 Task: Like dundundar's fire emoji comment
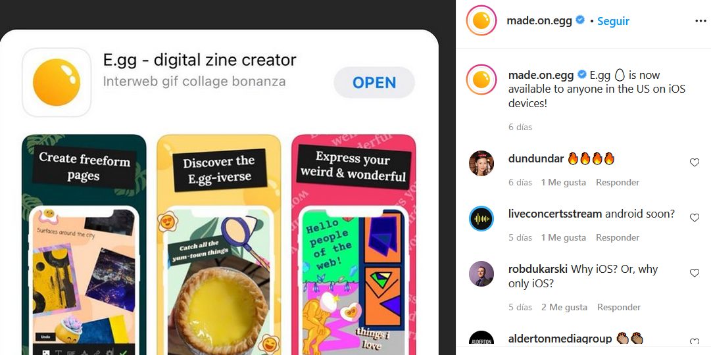[x=694, y=162]
